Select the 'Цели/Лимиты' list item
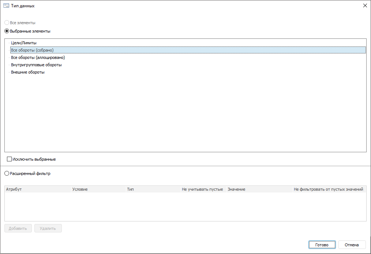The image size is (371, 254). pos(24,43)
